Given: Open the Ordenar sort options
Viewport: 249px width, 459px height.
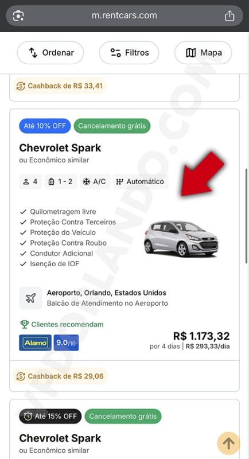Looking at the screenshot, I should [x=50, y=53].
